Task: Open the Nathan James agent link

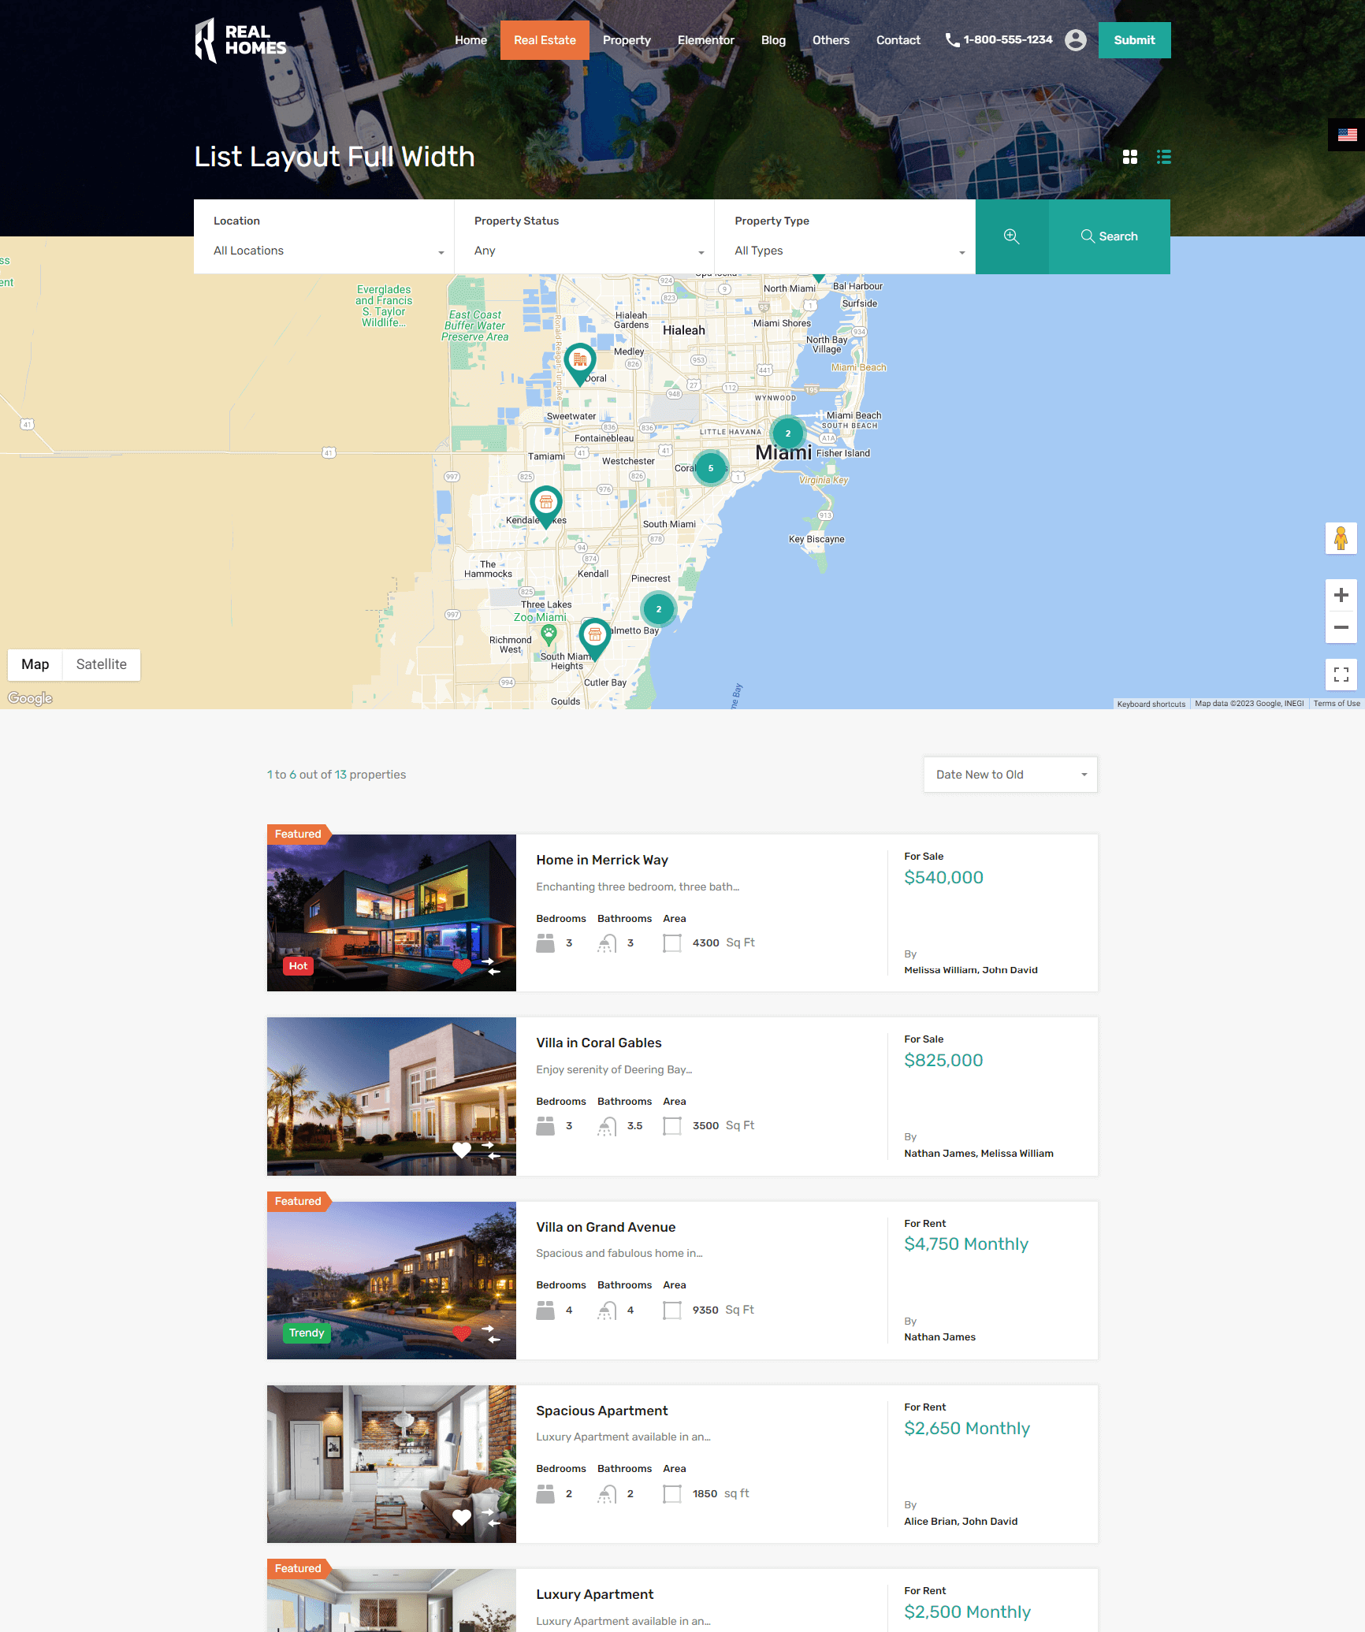Action: 940,1337
